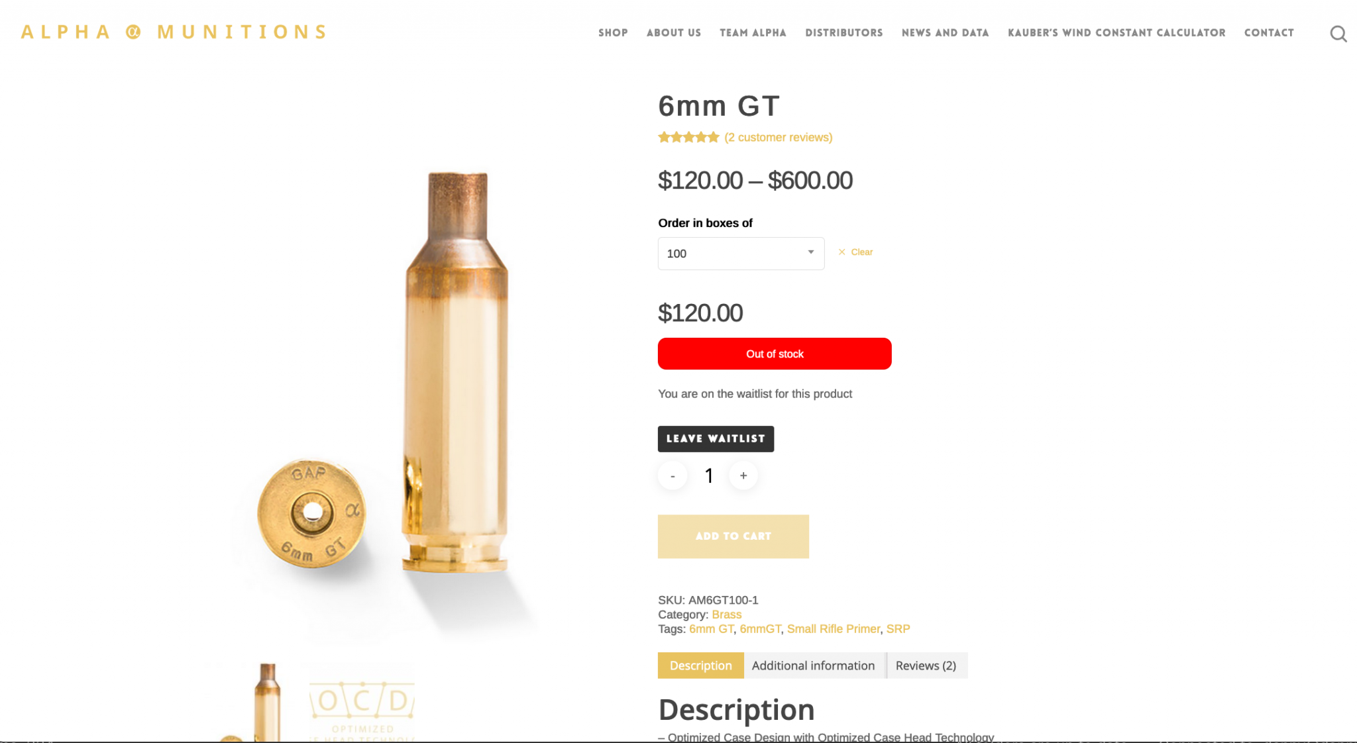Screen dimensions: 1357x743
Task: Decrease quantity with the minus button
Action: pyautogui.click(x=673, y=475)
